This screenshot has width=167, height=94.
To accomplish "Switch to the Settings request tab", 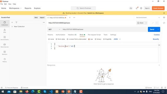I will coord(113,35).
